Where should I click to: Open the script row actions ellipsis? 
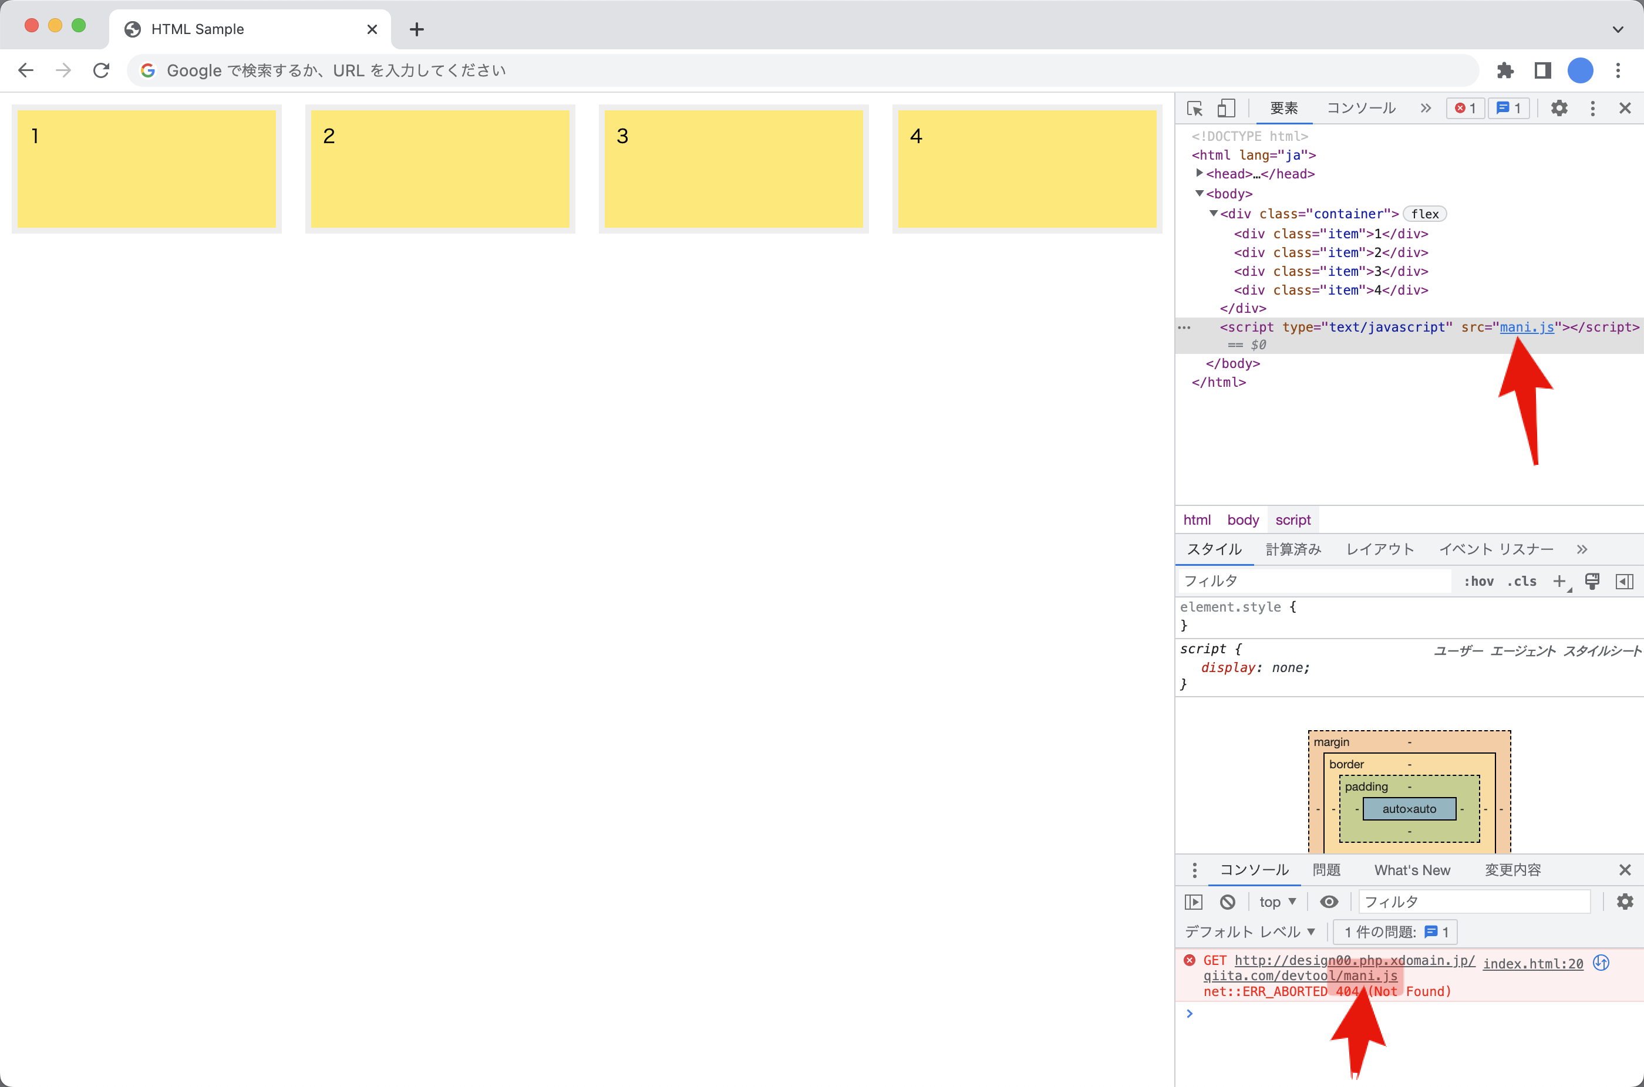(1184, 327)
